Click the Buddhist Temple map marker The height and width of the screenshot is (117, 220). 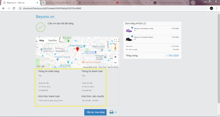102,50
